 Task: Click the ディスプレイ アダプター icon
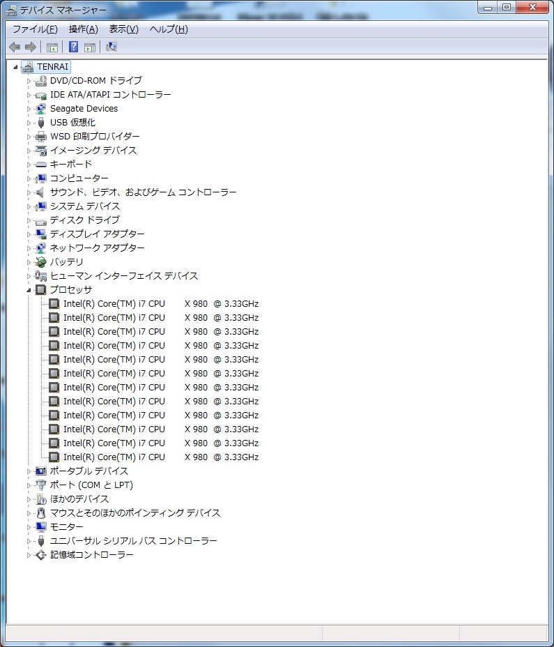point(41,234)
